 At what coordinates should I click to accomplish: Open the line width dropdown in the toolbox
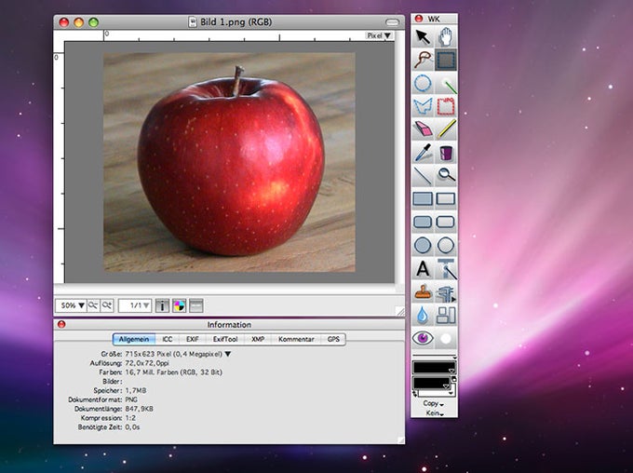pyautogui.click(x=435, y=357)
